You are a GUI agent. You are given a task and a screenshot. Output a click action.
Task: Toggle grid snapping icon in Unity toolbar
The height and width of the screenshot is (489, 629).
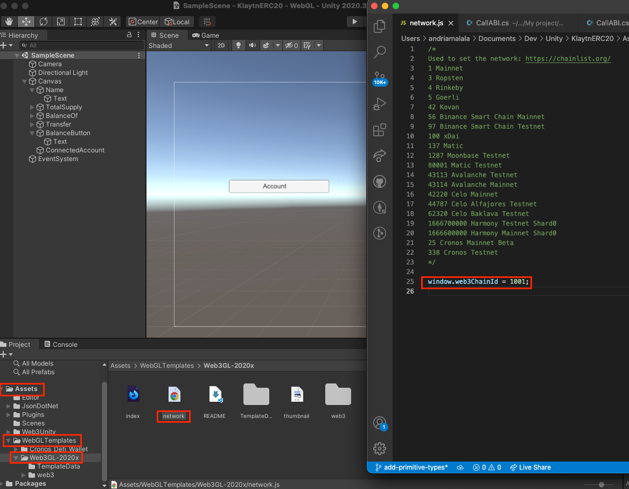coord(207,22)
